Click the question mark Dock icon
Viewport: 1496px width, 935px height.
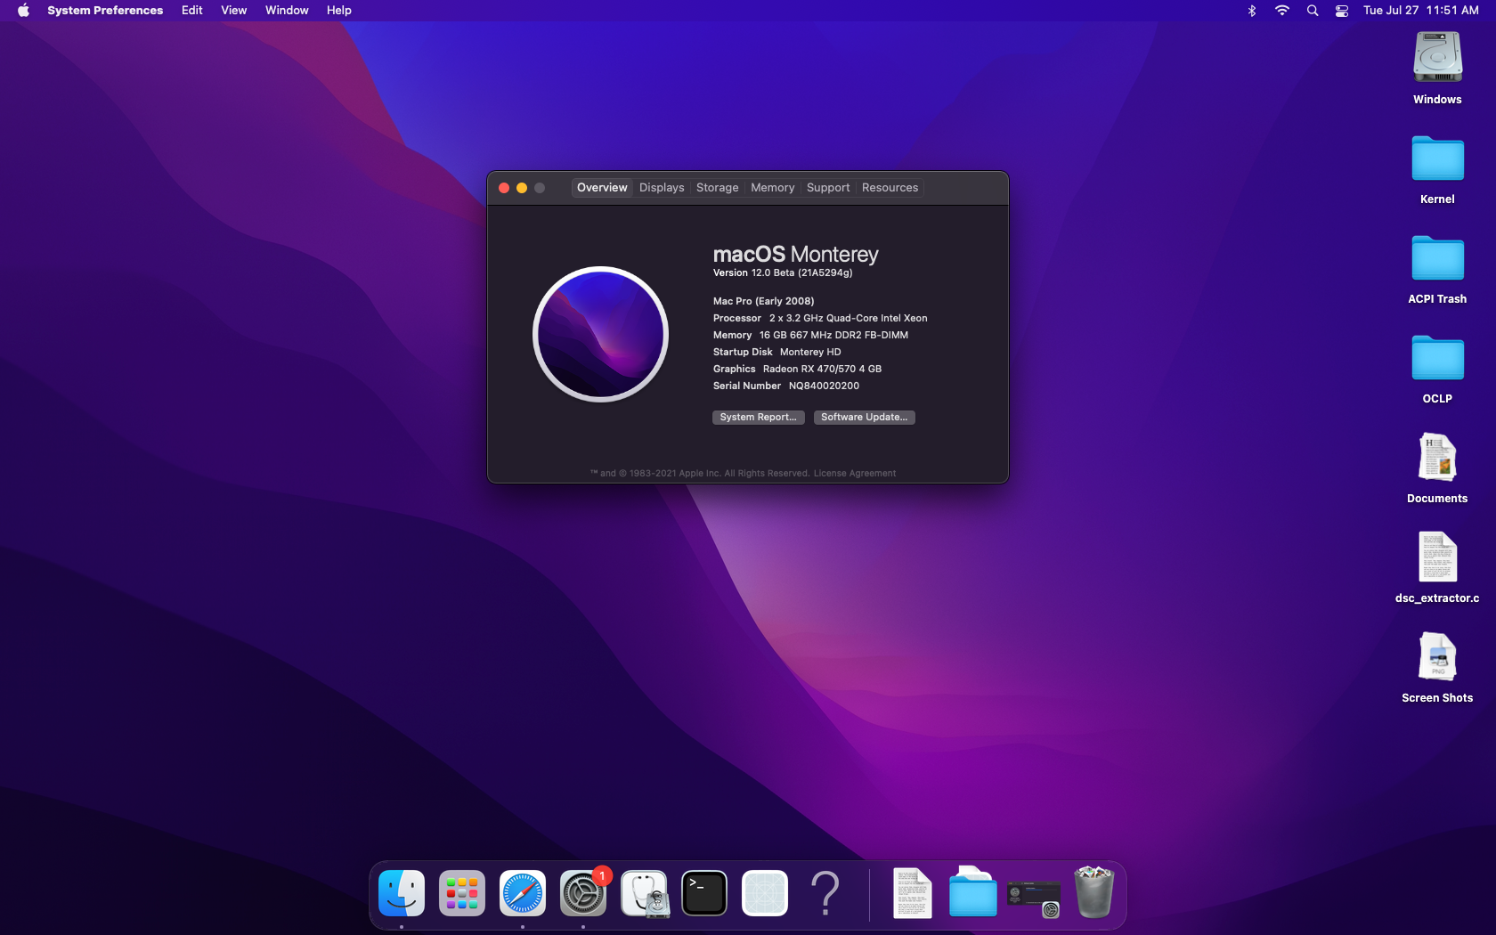tap(825, 893)
